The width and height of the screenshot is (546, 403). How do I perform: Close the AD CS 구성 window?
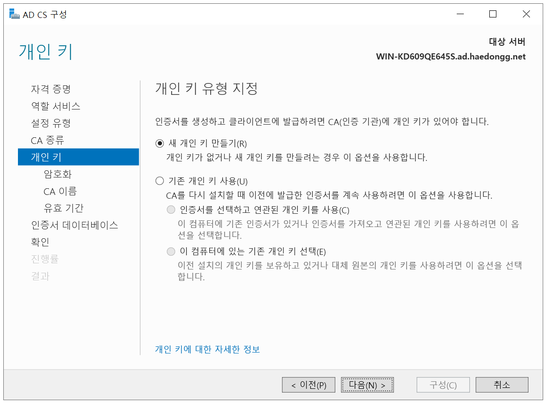pos(526,14)
